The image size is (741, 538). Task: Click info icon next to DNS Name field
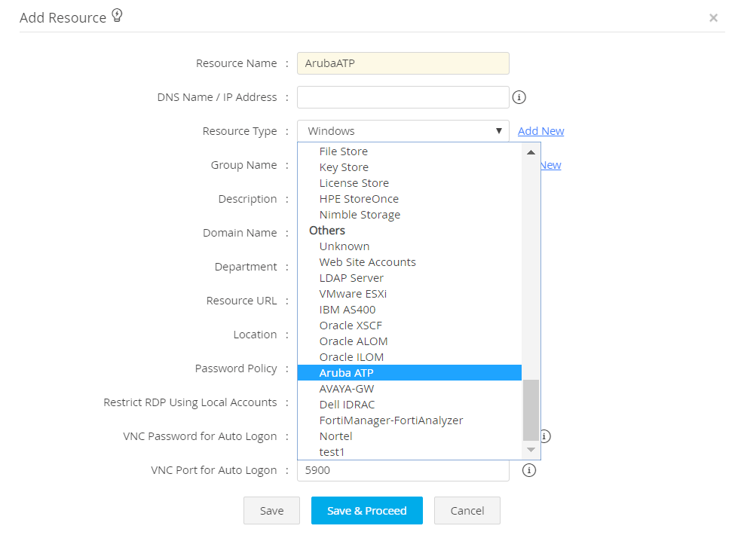click(x=519, y=97)
